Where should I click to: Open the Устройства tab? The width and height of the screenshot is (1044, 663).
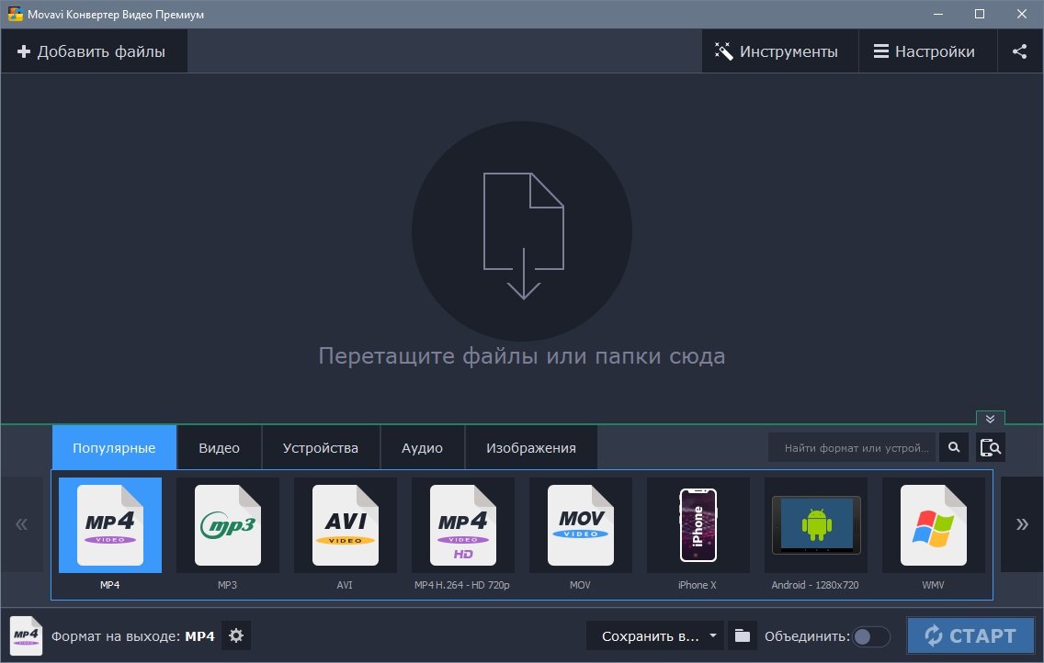click(x=320, y=448)
